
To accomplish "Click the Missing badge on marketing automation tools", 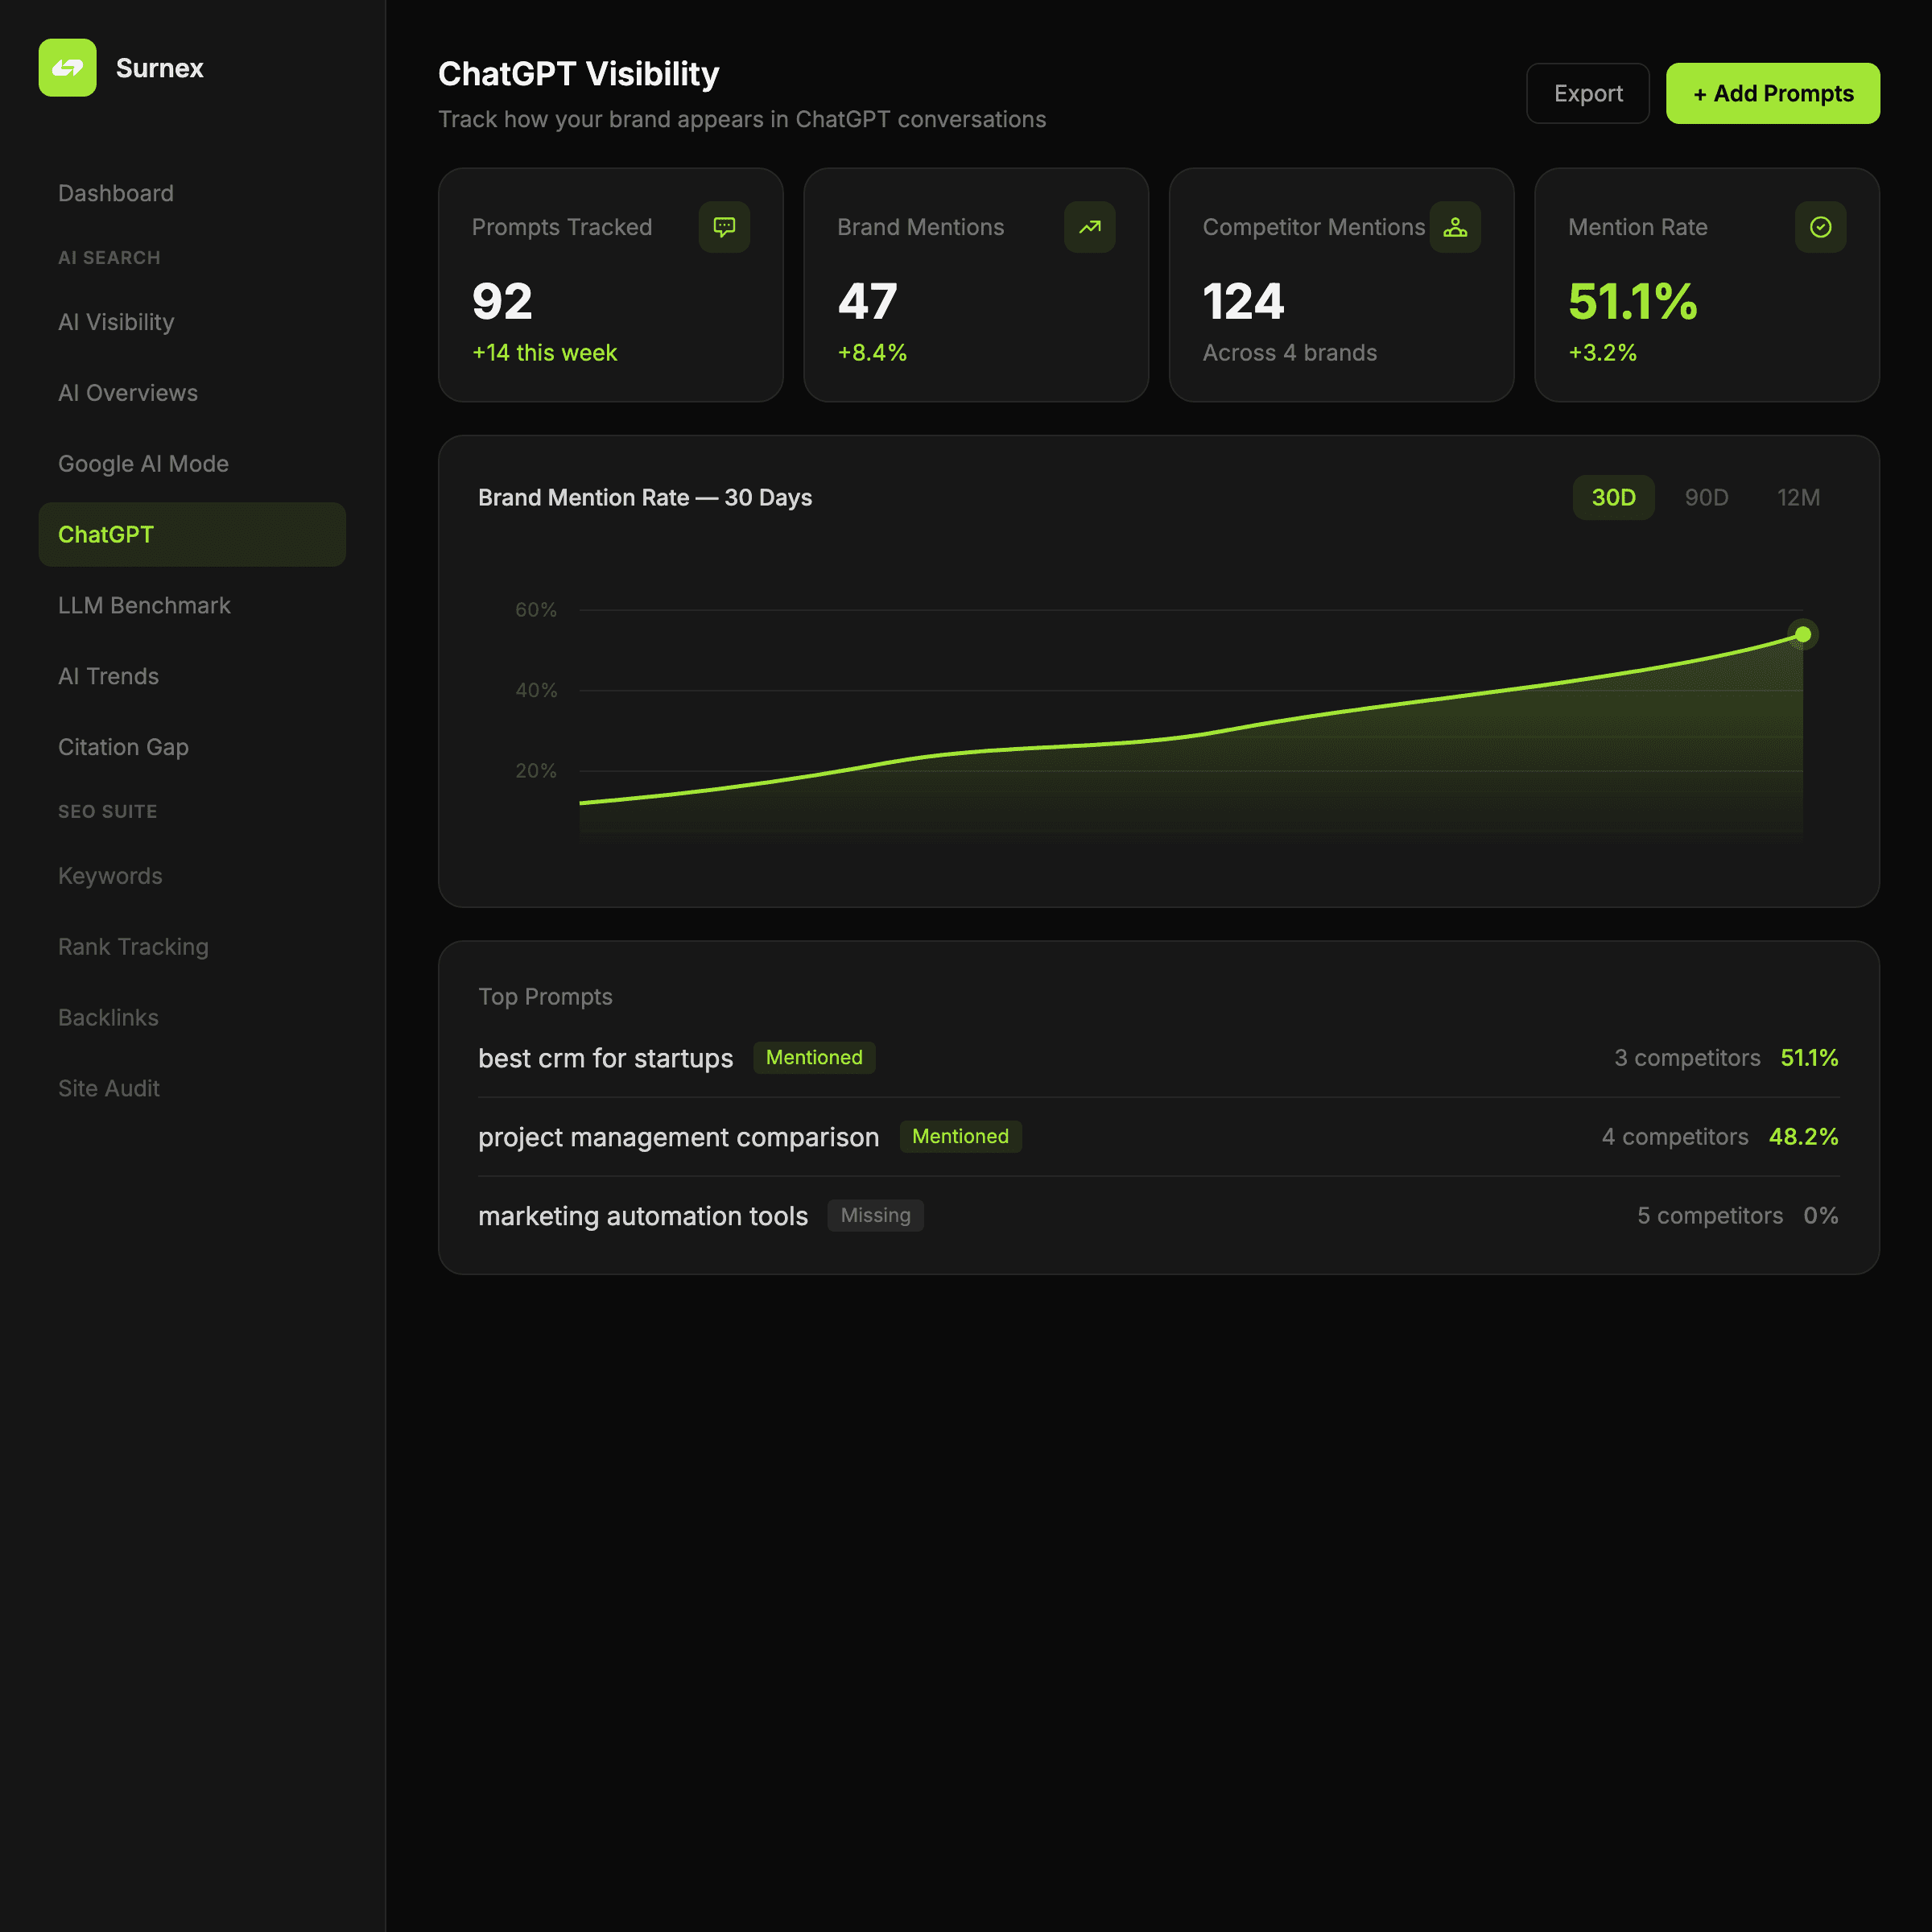I will (875, 1215).
